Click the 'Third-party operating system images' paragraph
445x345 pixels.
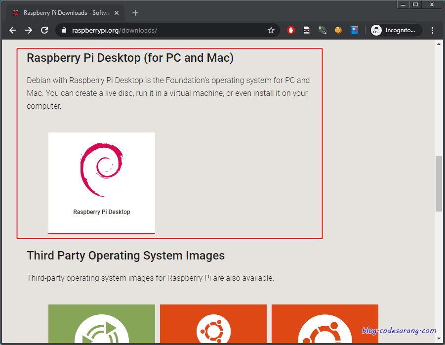tap(151, 278)
